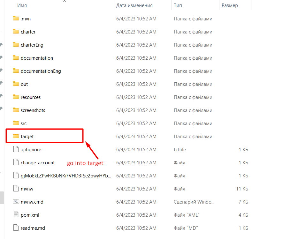Image resolution: width=283 pixels, height=239 pixels.
Task: Sort by the Имя column header
Action: click(22, 5)
